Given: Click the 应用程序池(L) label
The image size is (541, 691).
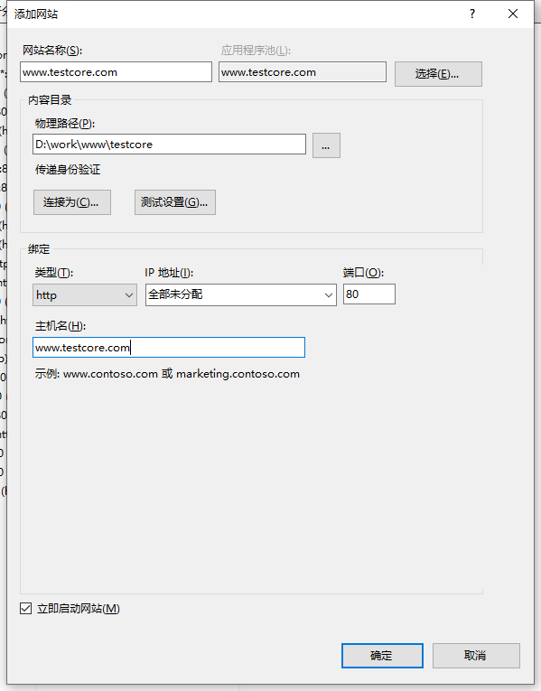Looking at the screenshot, I should 256,51.
